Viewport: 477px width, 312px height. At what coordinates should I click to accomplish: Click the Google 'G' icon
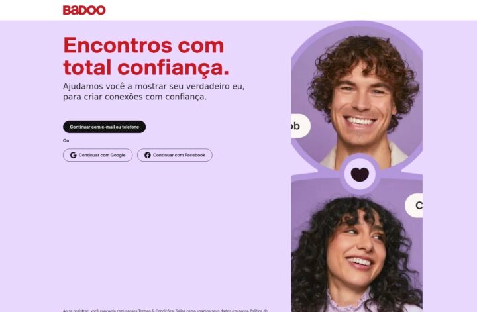point(74,155)
